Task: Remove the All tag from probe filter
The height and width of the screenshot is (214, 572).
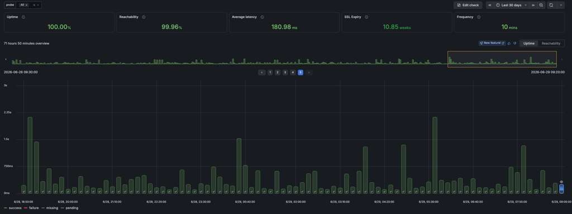Action: (x=27, y=5)
